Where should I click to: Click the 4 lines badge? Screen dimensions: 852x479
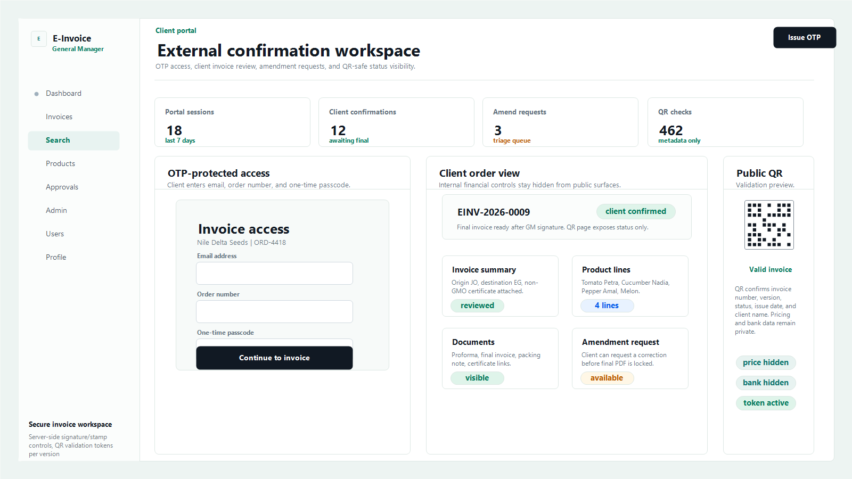(607, 305)
